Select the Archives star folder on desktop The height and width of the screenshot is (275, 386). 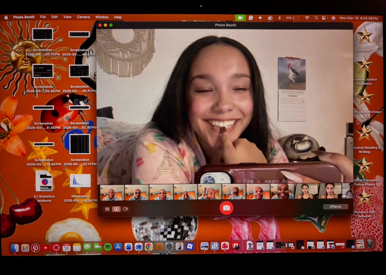click(x=364, y=39)
